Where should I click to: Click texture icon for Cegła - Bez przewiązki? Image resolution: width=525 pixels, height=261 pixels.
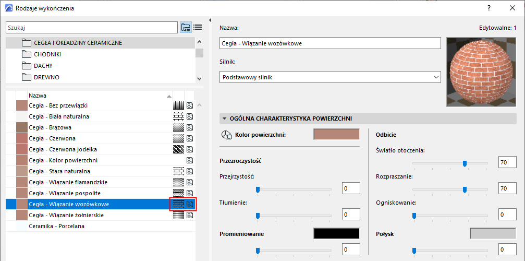190,106
